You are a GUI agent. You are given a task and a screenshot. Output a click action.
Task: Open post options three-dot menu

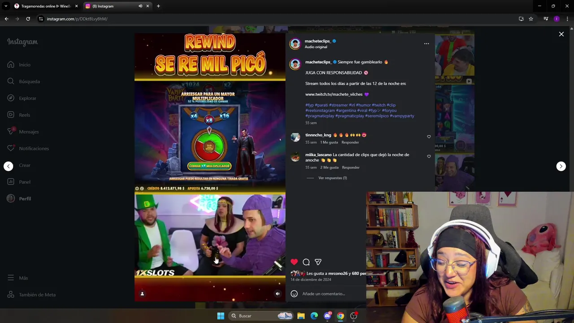[x=426, y=44]
